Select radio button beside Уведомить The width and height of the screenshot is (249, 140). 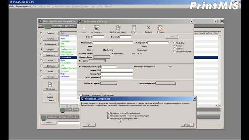[41, 55]
